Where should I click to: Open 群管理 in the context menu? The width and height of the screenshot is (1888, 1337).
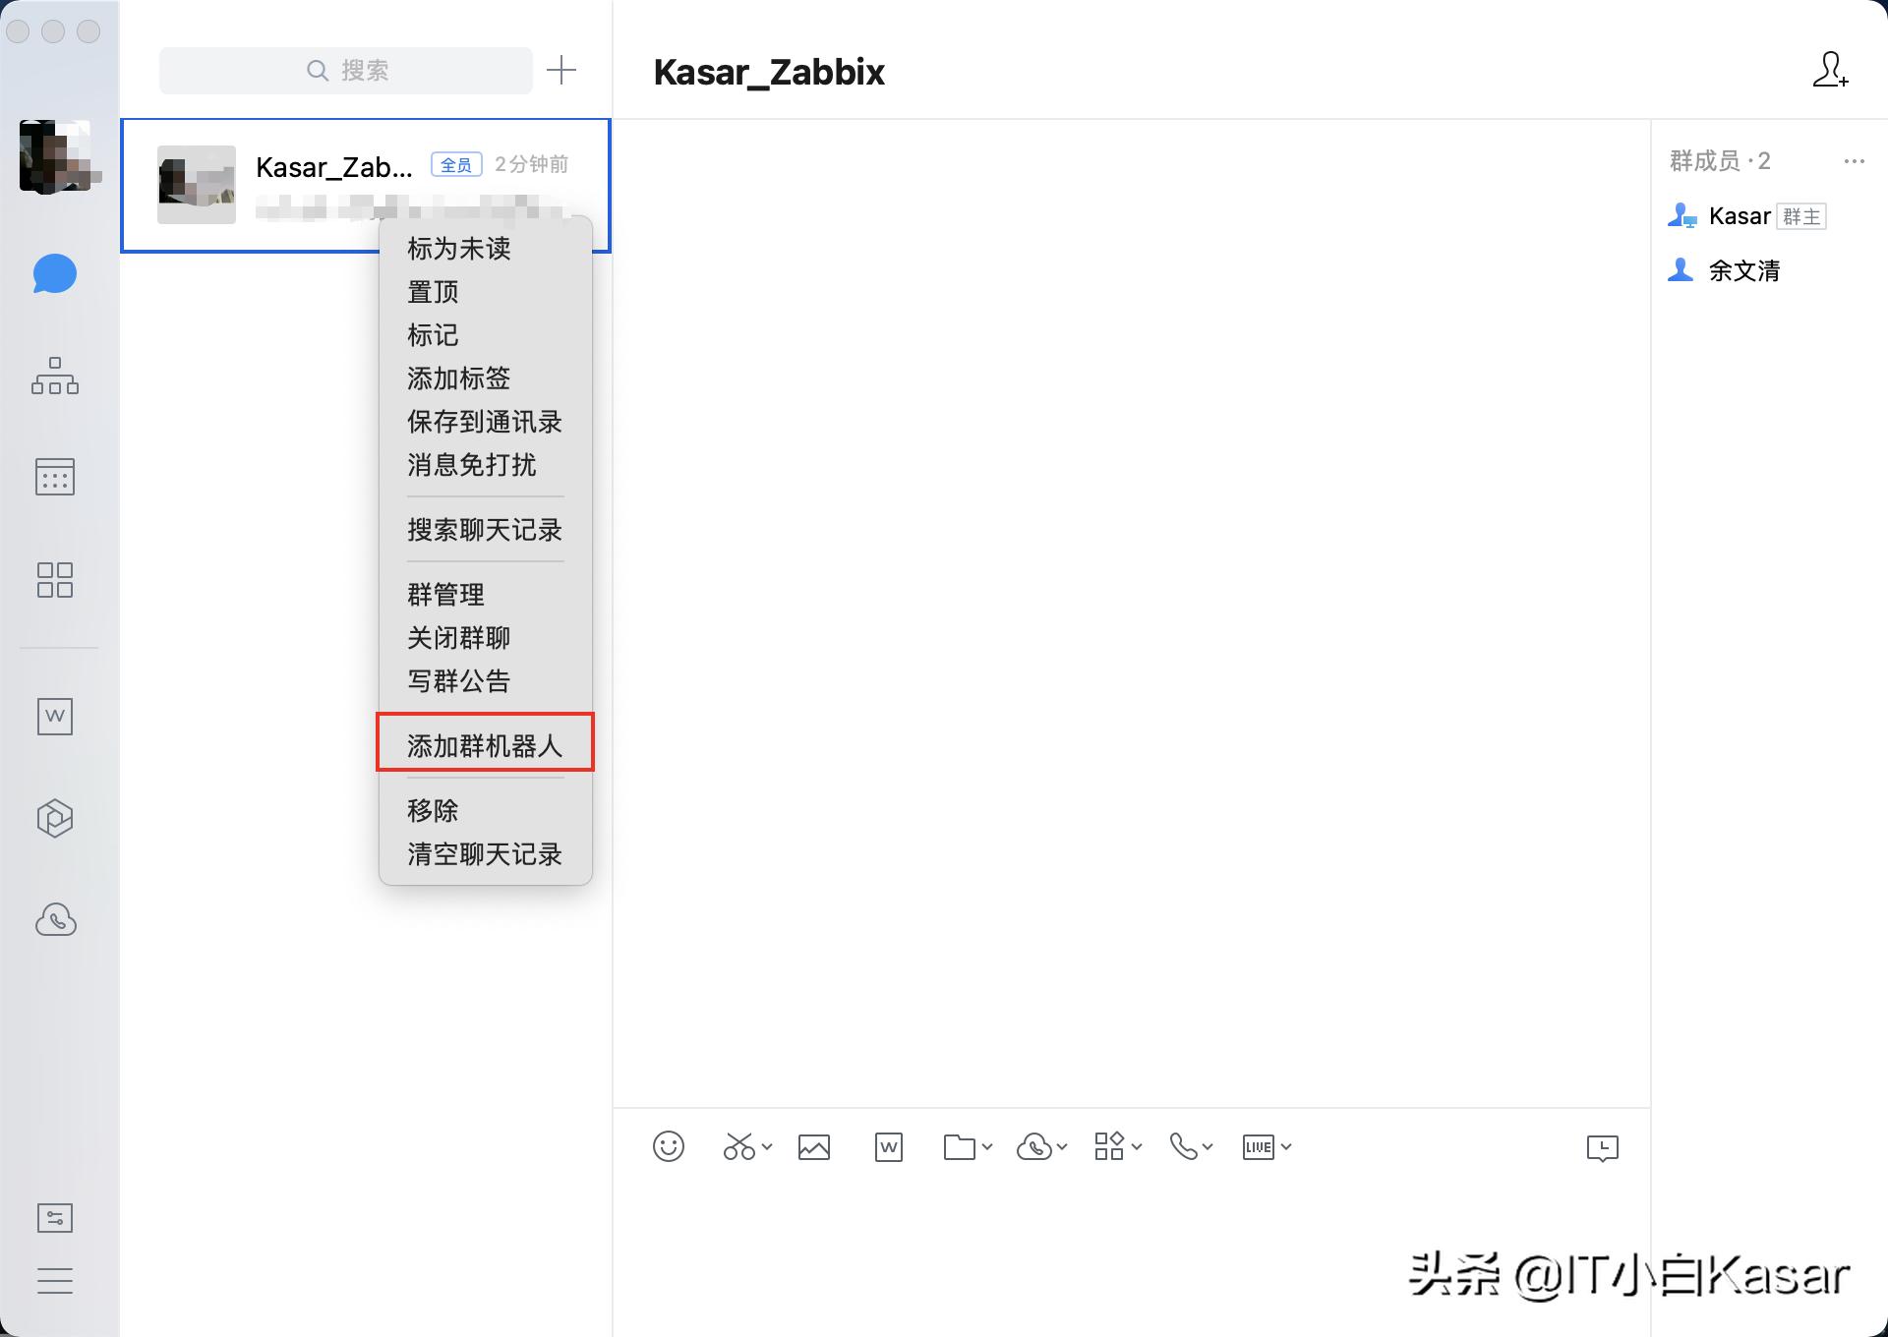click(x=444, y=594)
